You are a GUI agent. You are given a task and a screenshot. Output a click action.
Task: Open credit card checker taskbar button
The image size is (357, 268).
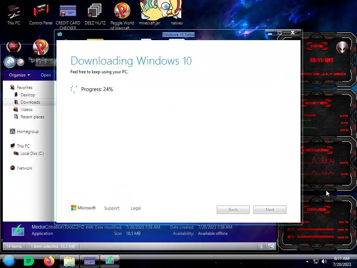[90, 261]
